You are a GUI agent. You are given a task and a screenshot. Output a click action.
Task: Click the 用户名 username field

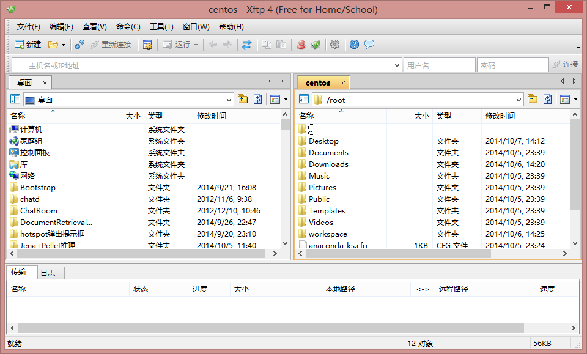point(440,65)
